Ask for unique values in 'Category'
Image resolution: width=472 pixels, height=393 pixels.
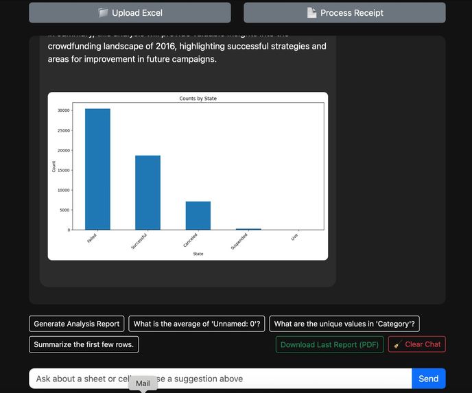344,324
